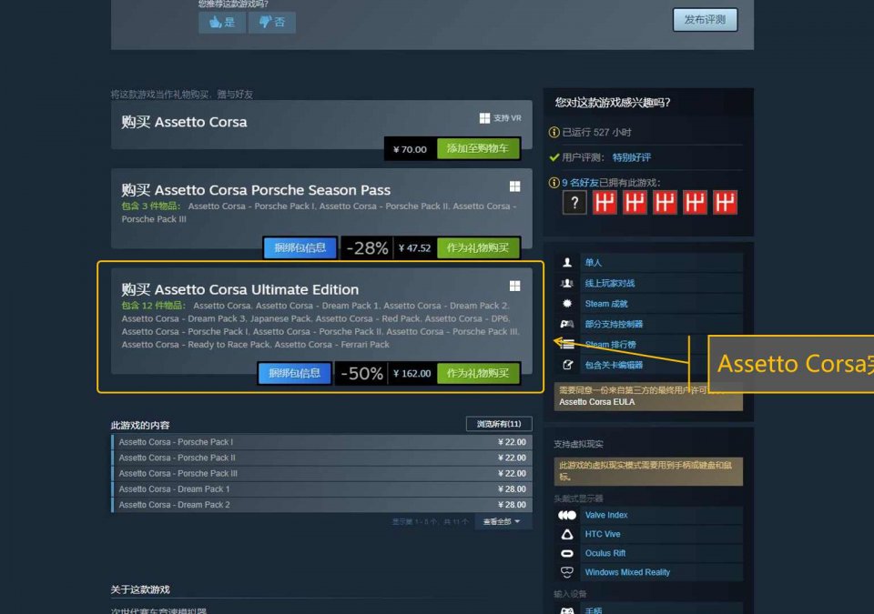Click the ¥ 22.00 price of Porsche Pack I
The width and height of the screenshot is (874, 614).
click(x=512, y=442)
